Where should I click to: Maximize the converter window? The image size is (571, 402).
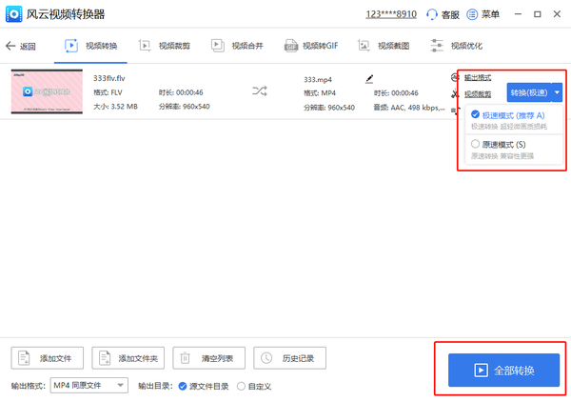point(538,14)
